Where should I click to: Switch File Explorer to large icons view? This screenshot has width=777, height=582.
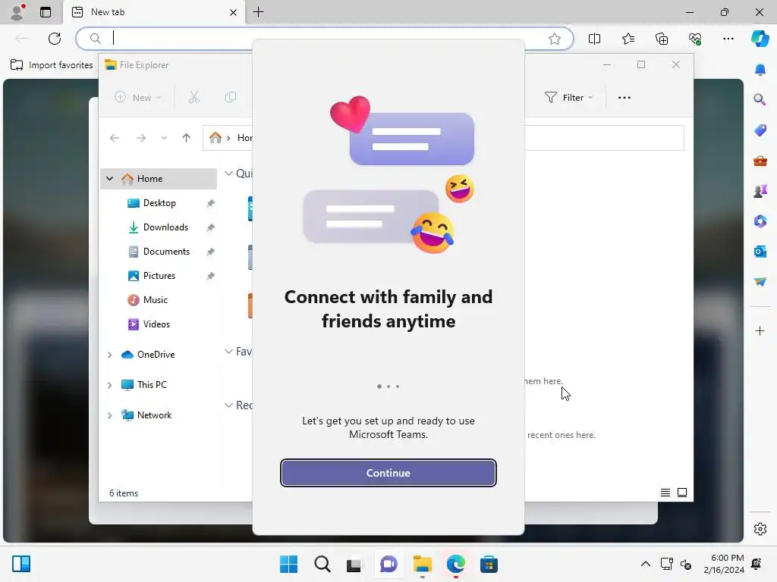[682, 493]
